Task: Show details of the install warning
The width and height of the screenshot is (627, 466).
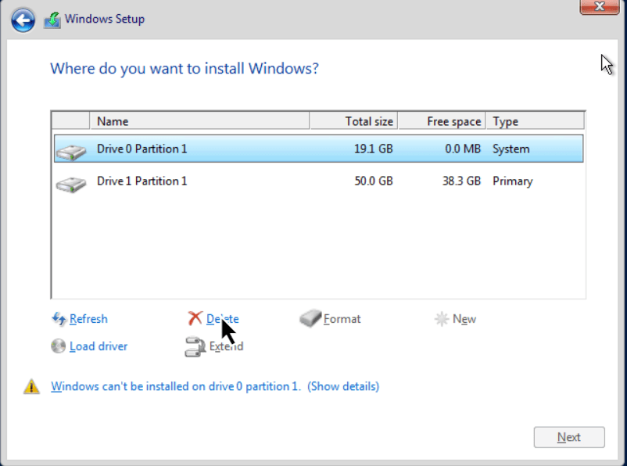Action: (x=343, y=386)
